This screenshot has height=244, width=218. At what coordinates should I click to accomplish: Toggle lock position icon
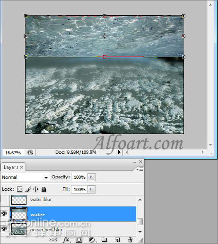[x=36, y=189]
